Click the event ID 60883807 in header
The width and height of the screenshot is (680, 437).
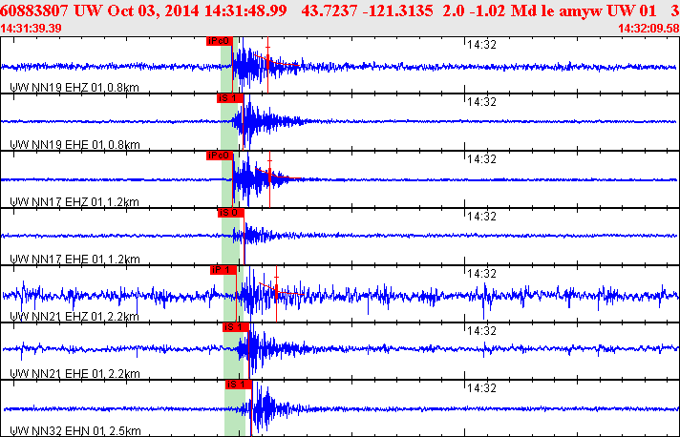pyautogui.click(x=33, y=10)
